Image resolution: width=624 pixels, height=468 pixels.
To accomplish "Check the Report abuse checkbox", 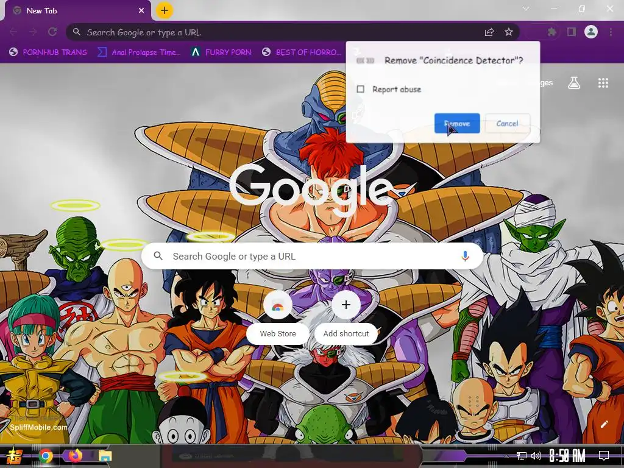I will tap(361, 89).
